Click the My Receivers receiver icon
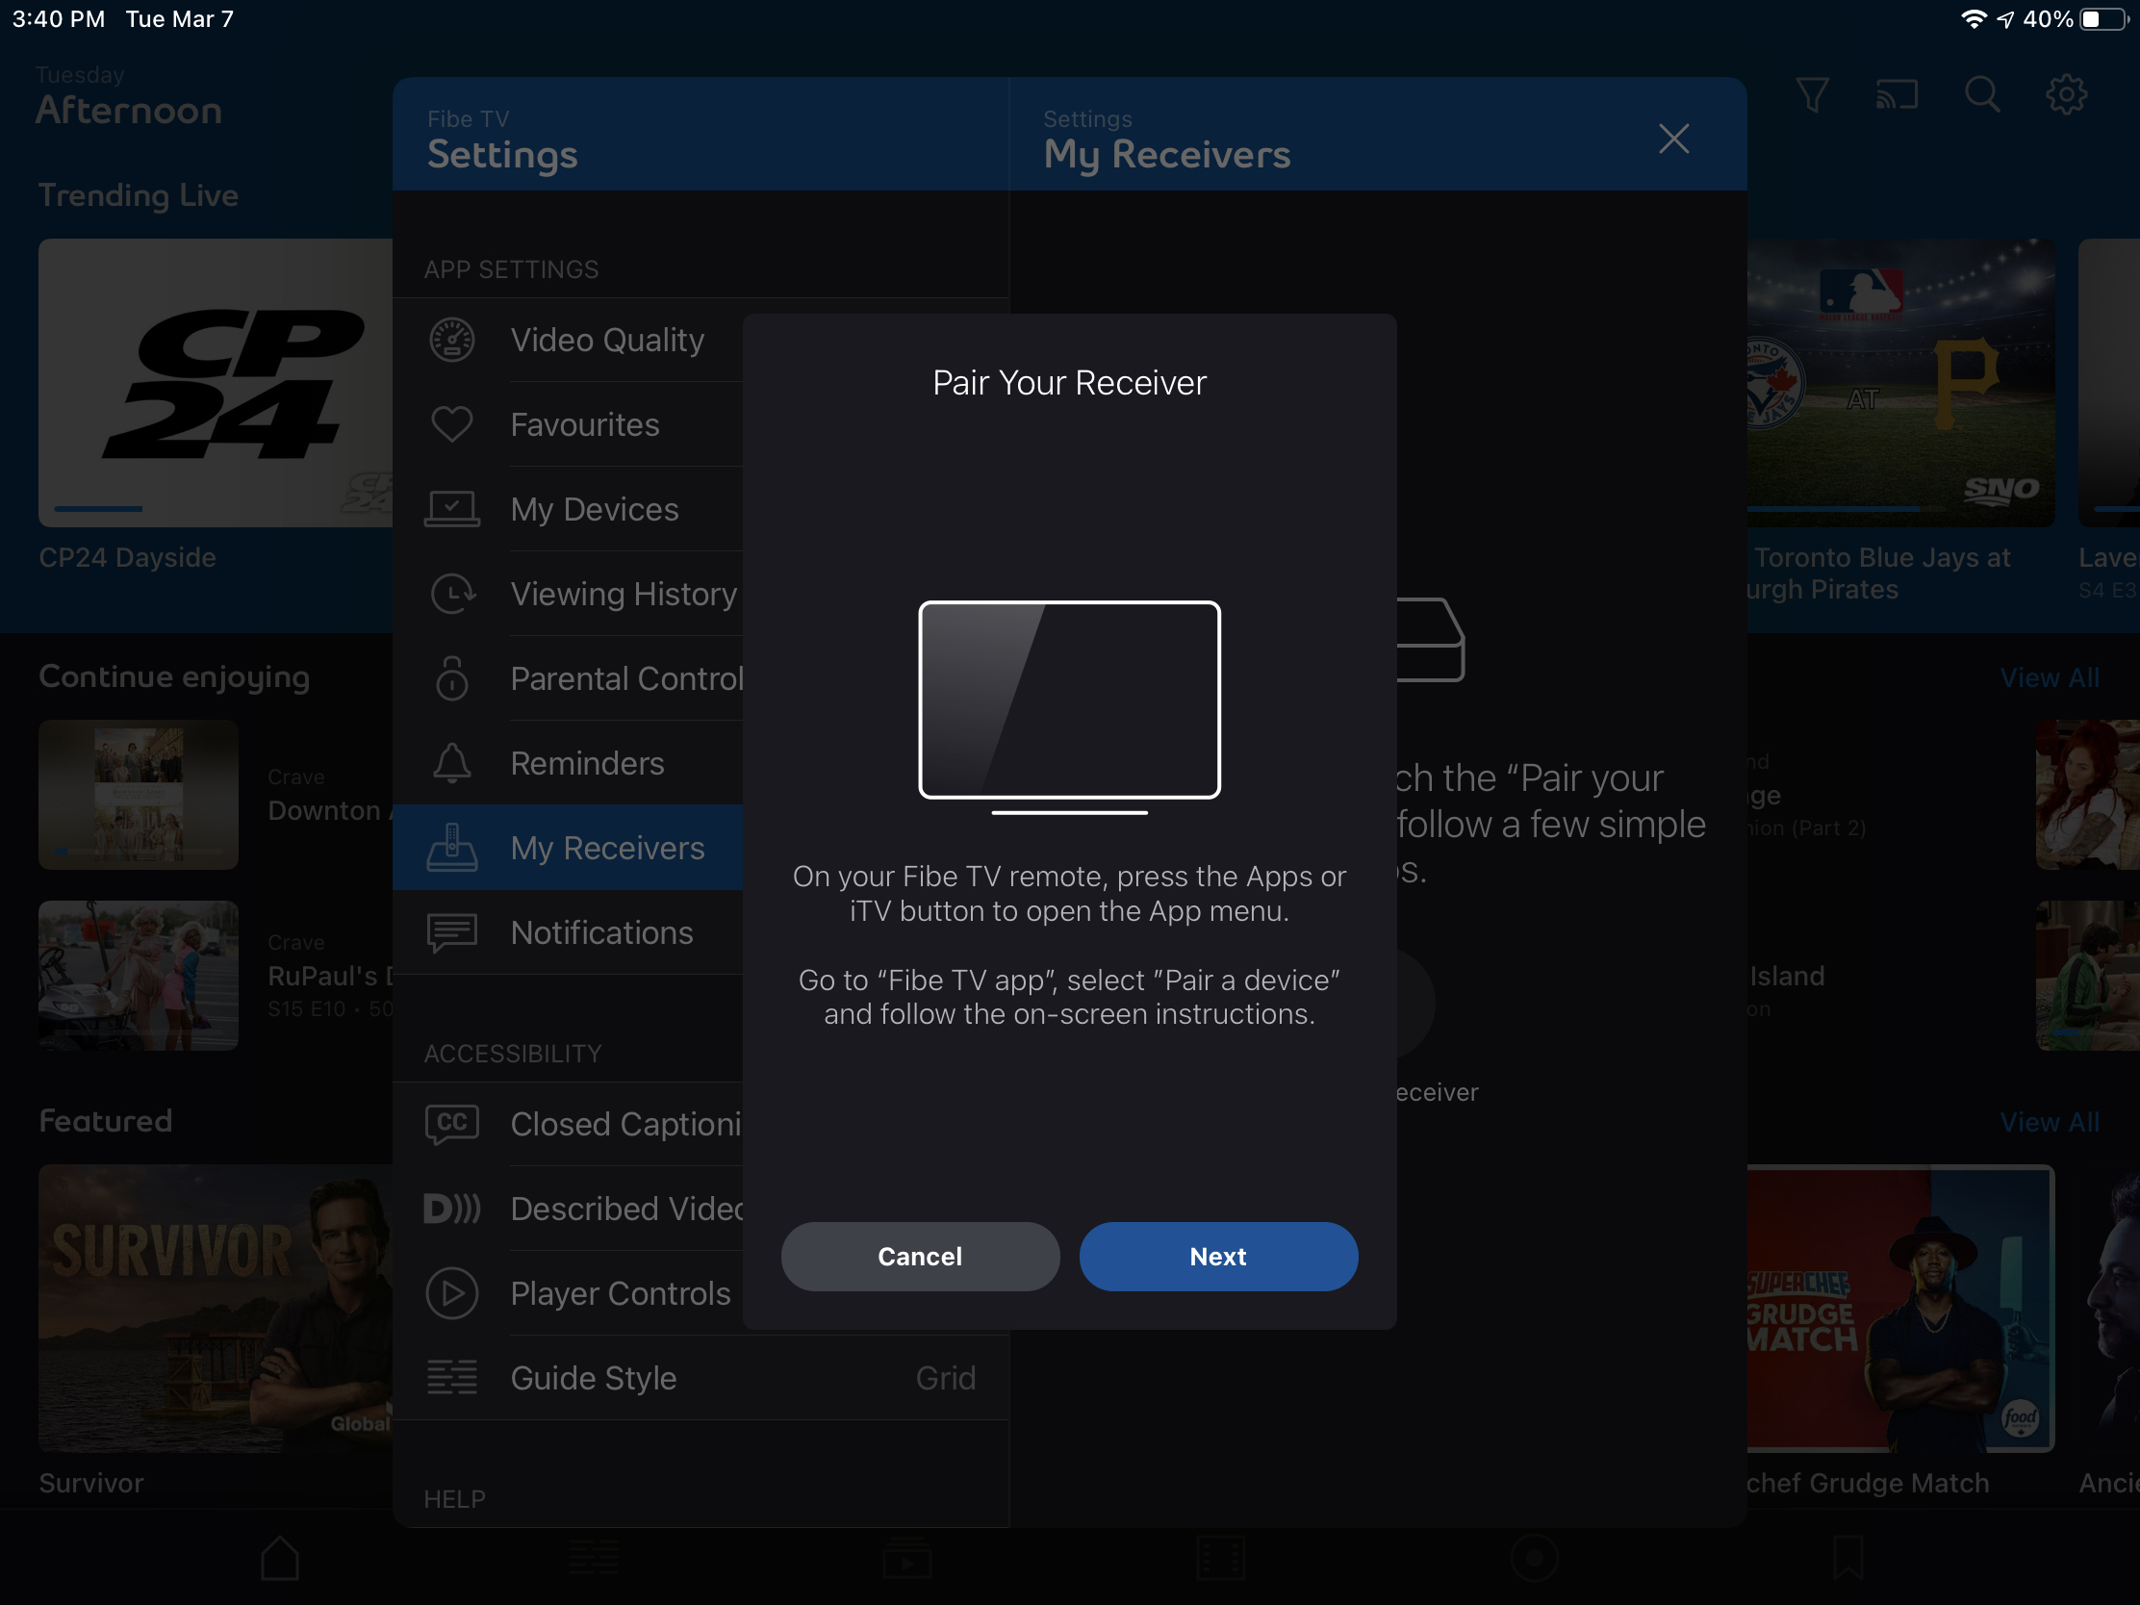 pos(452,848)
